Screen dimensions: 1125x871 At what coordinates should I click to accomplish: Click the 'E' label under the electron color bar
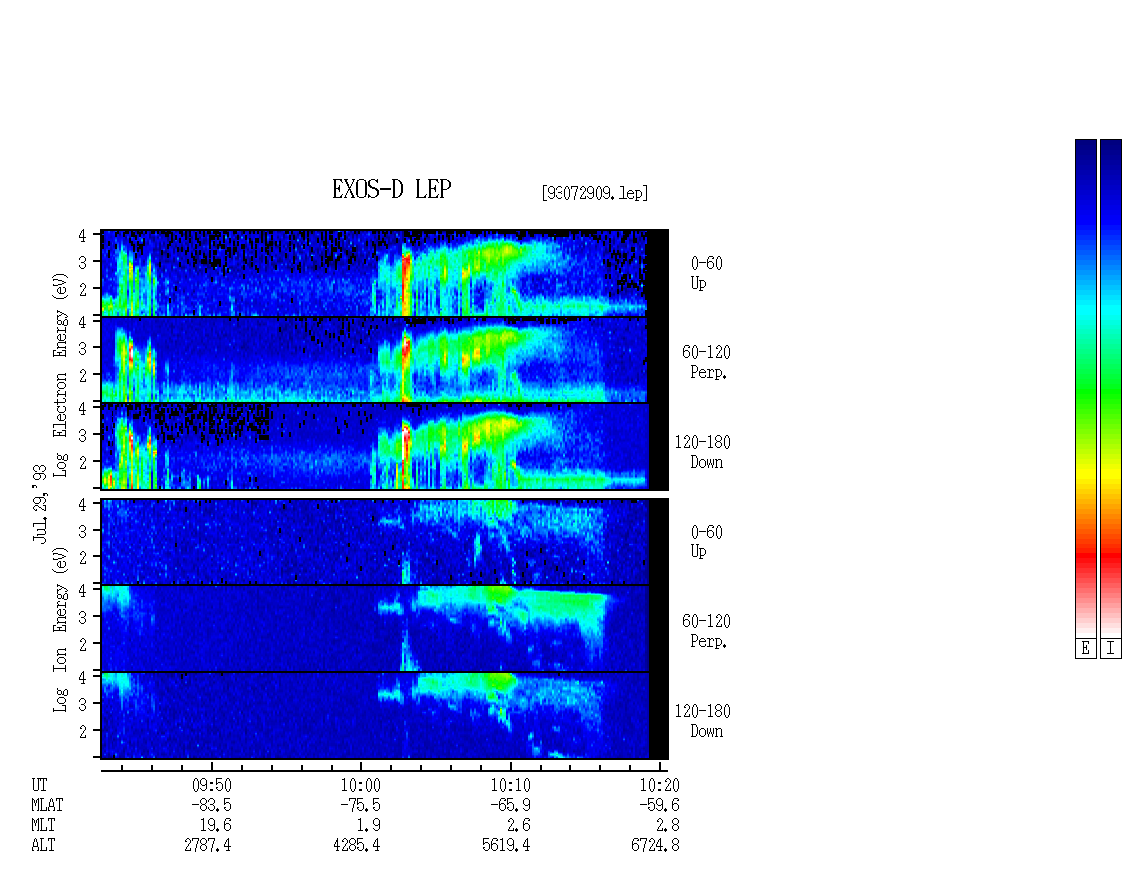tap(1085, 649)
